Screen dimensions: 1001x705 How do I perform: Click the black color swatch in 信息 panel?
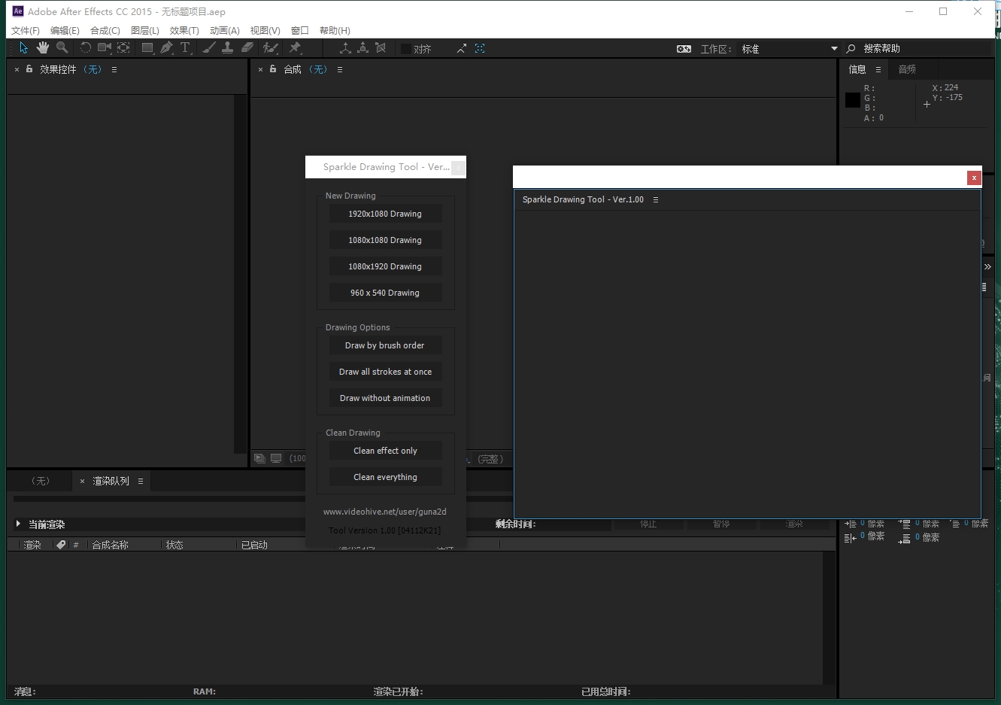853,100
